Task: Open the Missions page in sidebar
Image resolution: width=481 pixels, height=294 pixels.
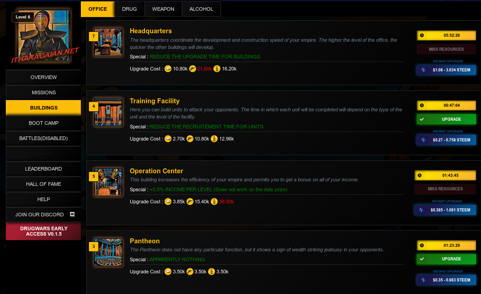Action: click(x=44, y=92)
